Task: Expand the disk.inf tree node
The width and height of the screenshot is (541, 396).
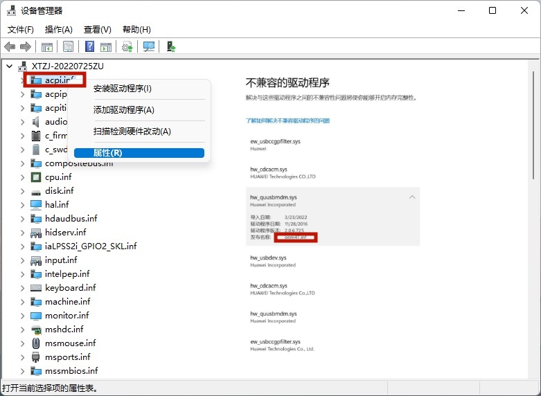Action: (22, 191)
